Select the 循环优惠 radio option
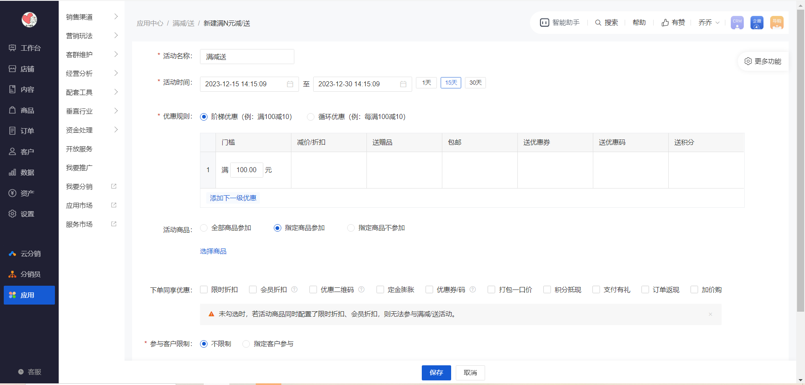 (x=311, y=117)
